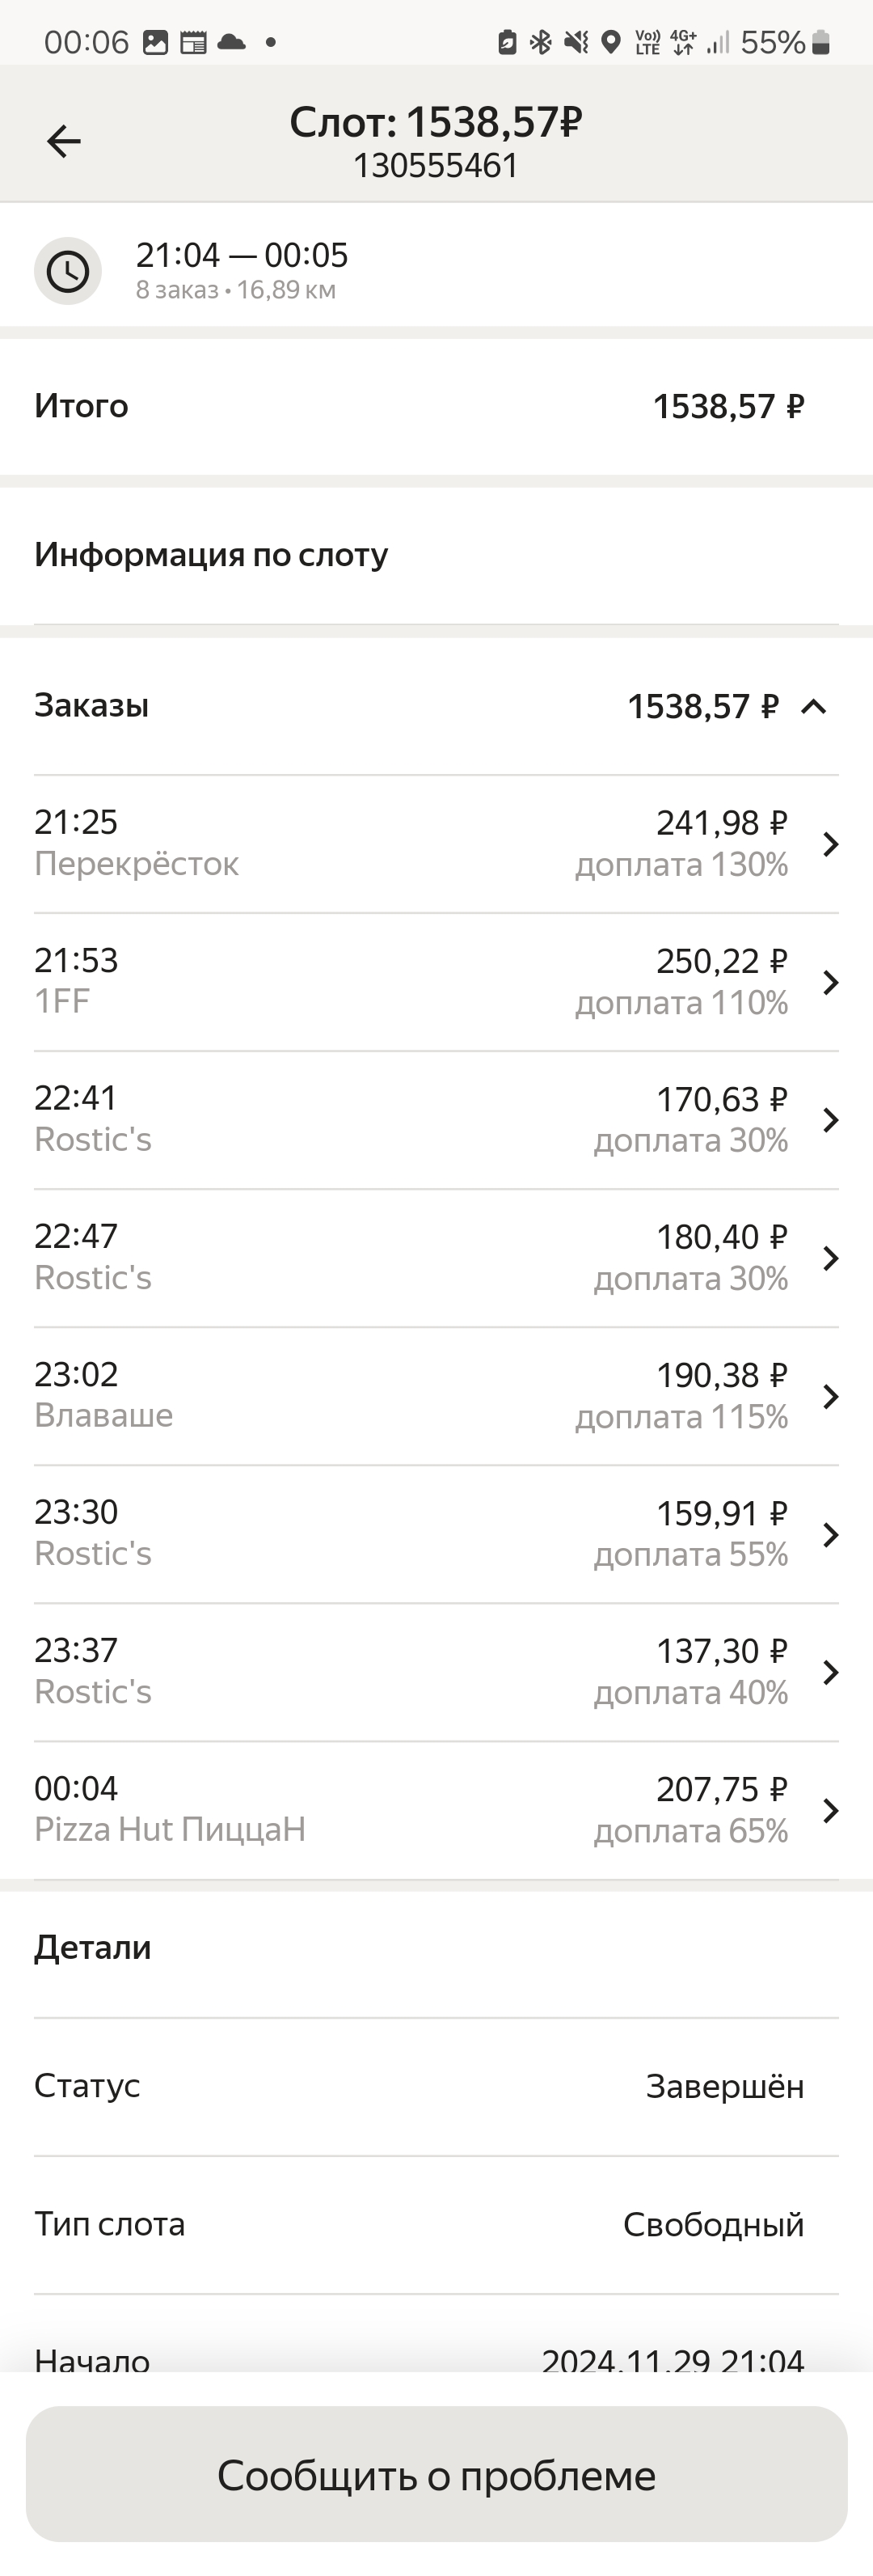
Task: Tap the battery icon in status bar
Action: [821, 42]
